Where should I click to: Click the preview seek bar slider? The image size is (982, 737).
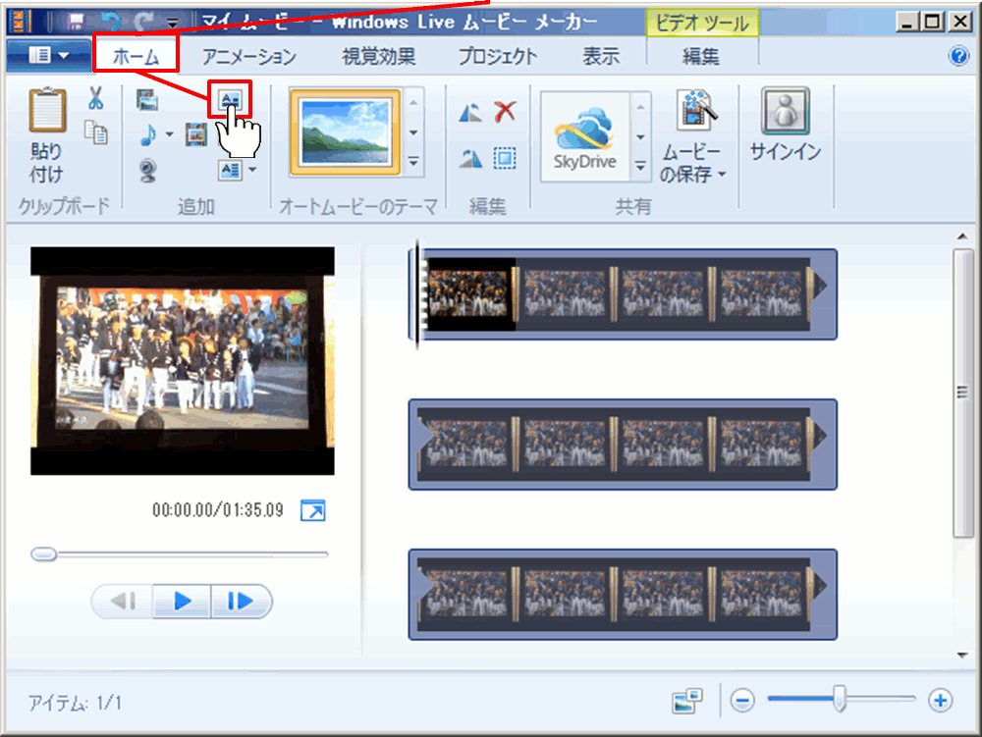(x=44, y=554)
